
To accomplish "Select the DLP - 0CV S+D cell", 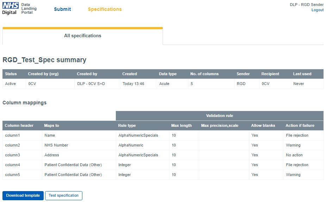I will (x=97, y=84).
